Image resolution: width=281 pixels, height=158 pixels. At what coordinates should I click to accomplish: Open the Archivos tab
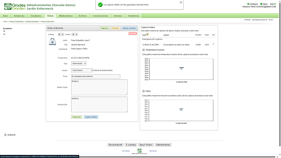click(x=83, y=16)
